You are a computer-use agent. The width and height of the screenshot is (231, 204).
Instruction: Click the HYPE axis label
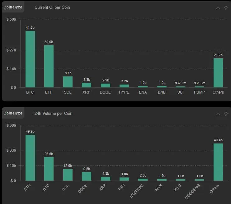(124, 92)
